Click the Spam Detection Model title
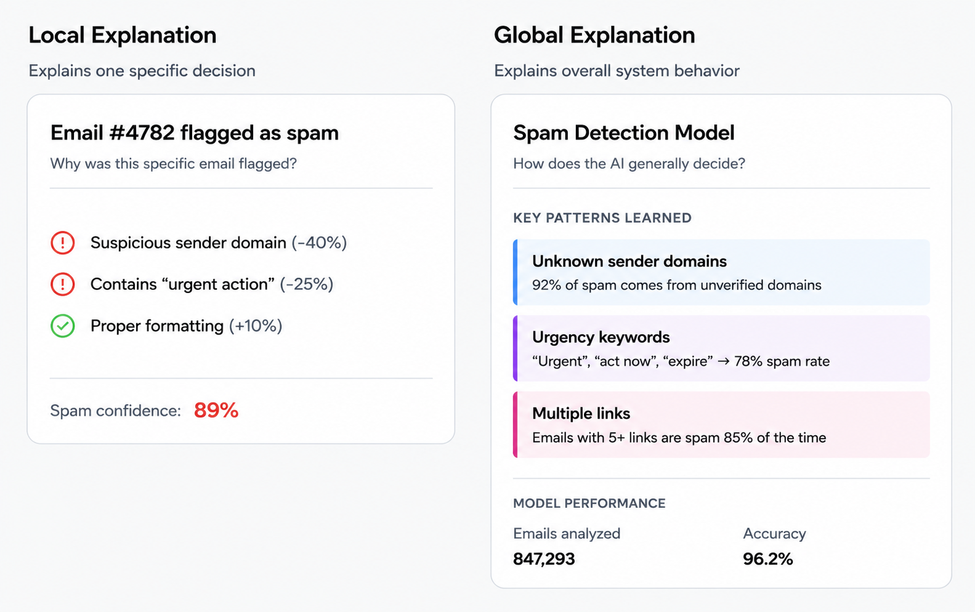 624,133
